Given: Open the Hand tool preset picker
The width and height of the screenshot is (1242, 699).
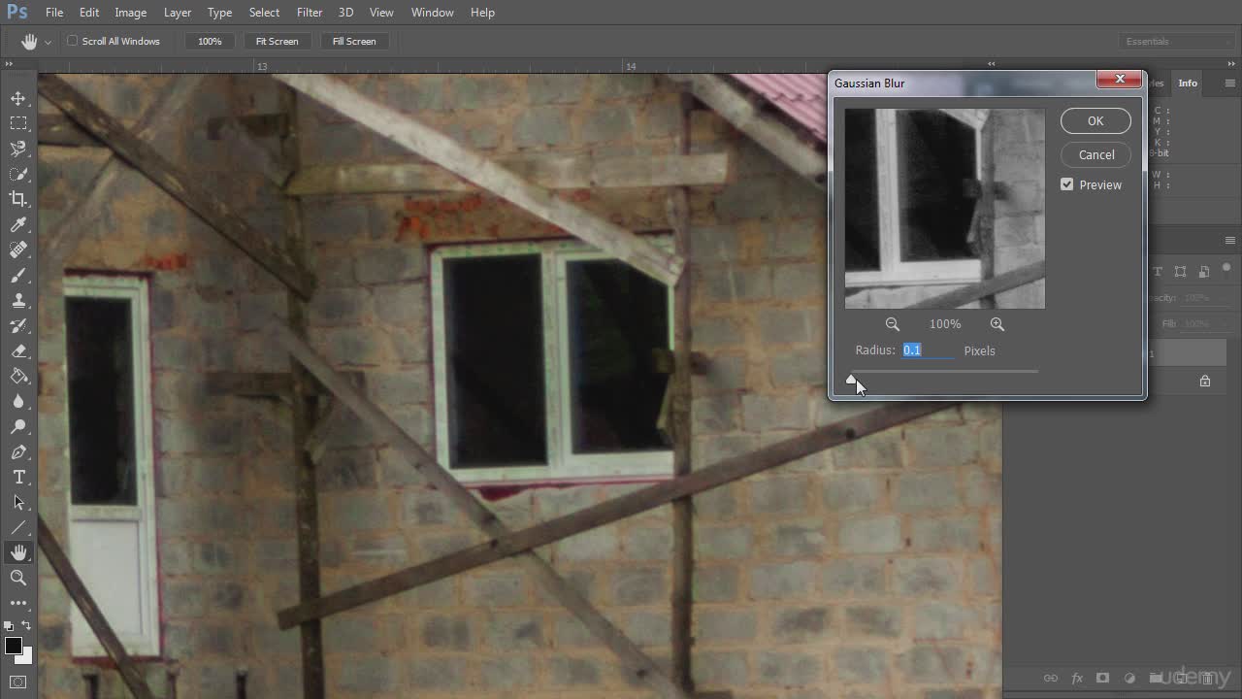Looking at the screenshot, I should point(48,42).
